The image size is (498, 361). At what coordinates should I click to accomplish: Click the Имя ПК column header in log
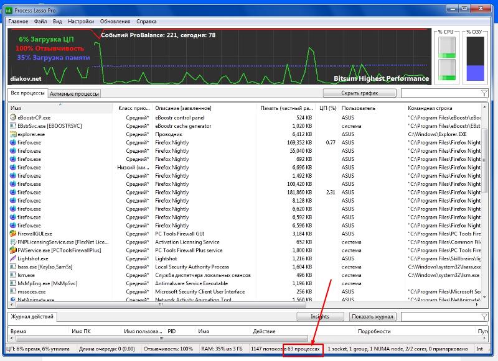[95, 331]
